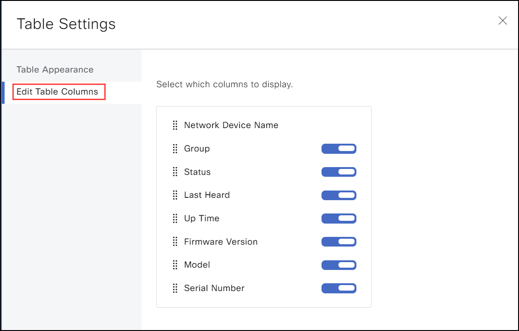Toggle the Up Time column switch
This screenshot has width=519, height=331.
click(x=338, y=219)
